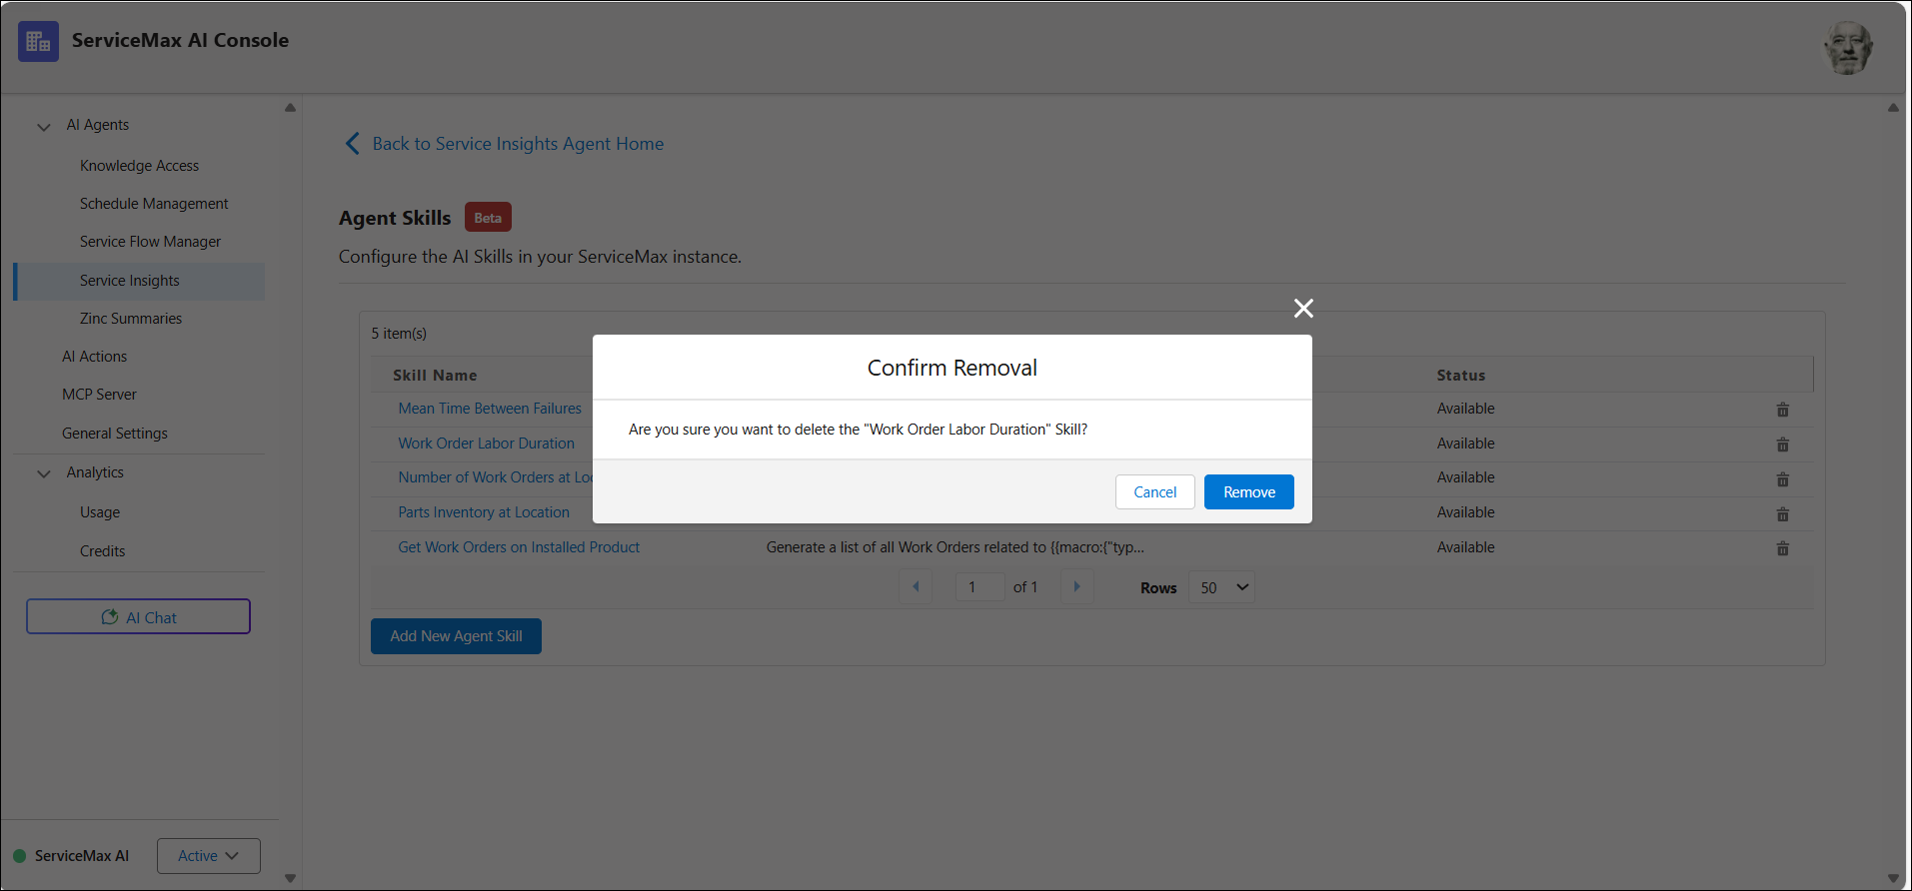Click the ServiceMax AI Console logo icon

pos(38,41)
